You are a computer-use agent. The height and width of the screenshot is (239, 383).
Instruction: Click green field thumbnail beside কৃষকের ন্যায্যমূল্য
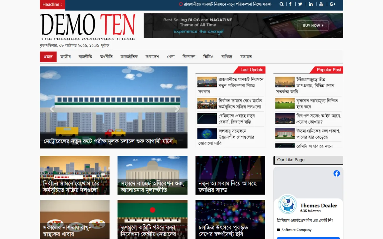285,103
